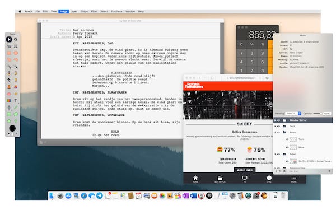Tap the TV icon in Rotten Tomatoes bar
Viewport: 336px width, 210px height.
coord(245,178)
